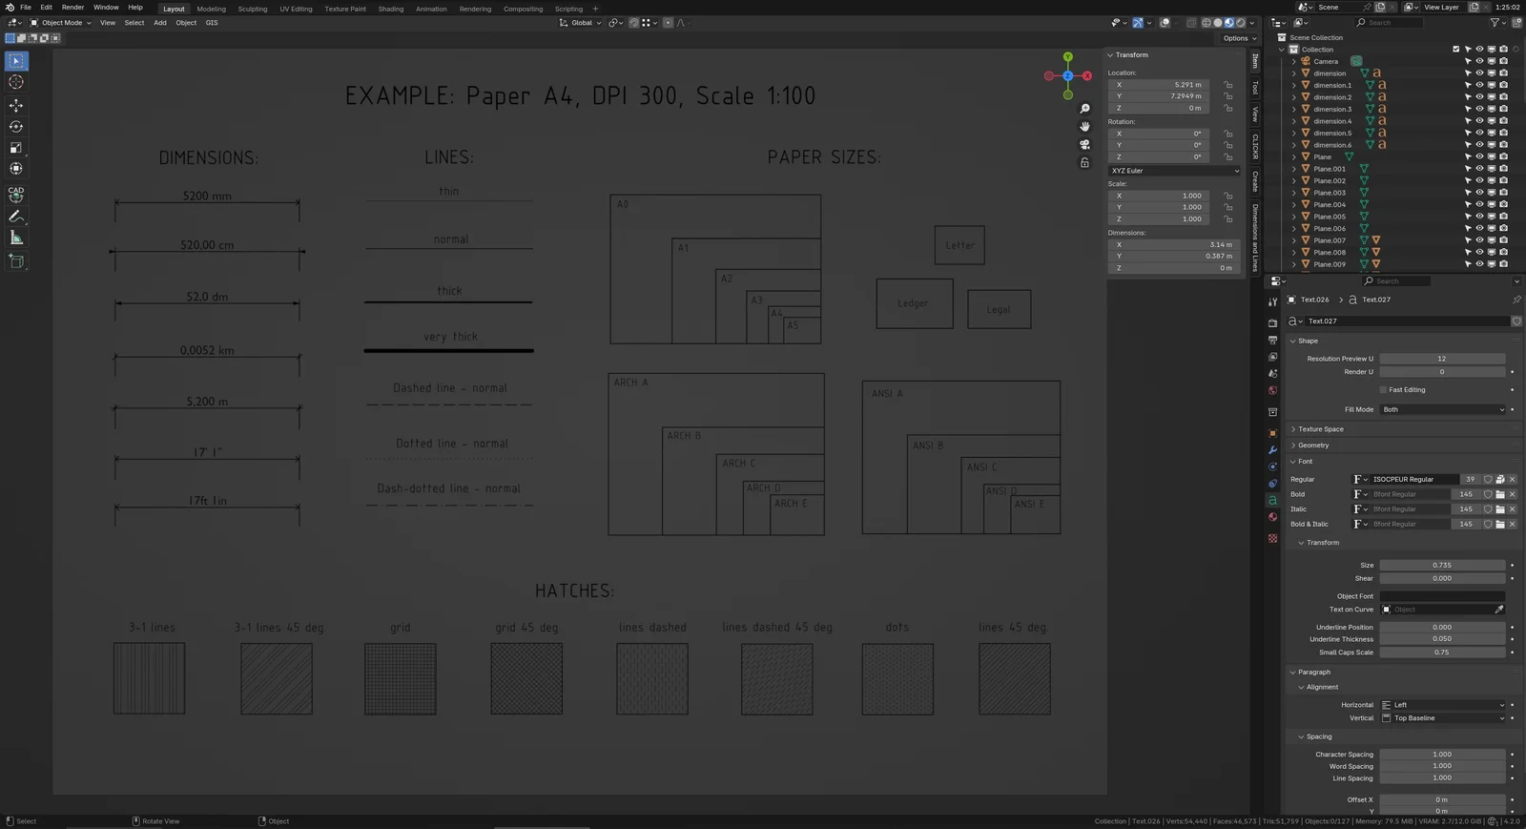The image size is (1526, 829).
Task: Click the zoom magnifier viewport icon
Action: (x=1084, y=109)
